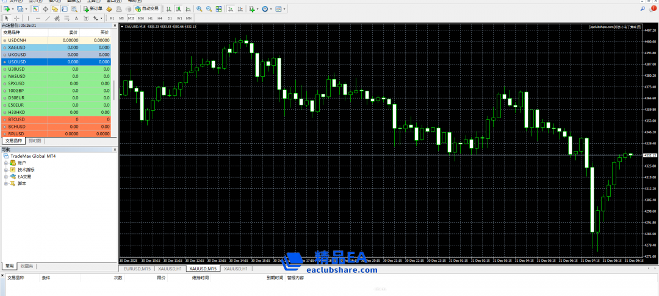Select the trendline drawing tool

pos(48,18)
